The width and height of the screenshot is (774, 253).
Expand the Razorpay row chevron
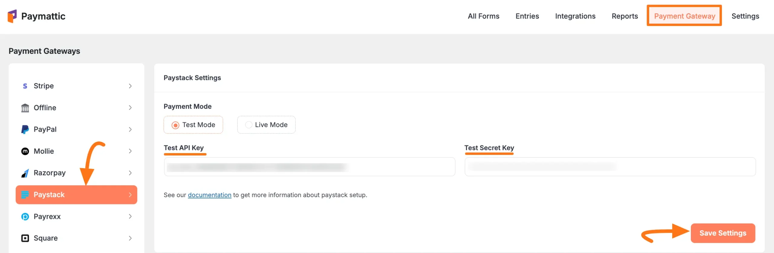click(x=130, y=173)
